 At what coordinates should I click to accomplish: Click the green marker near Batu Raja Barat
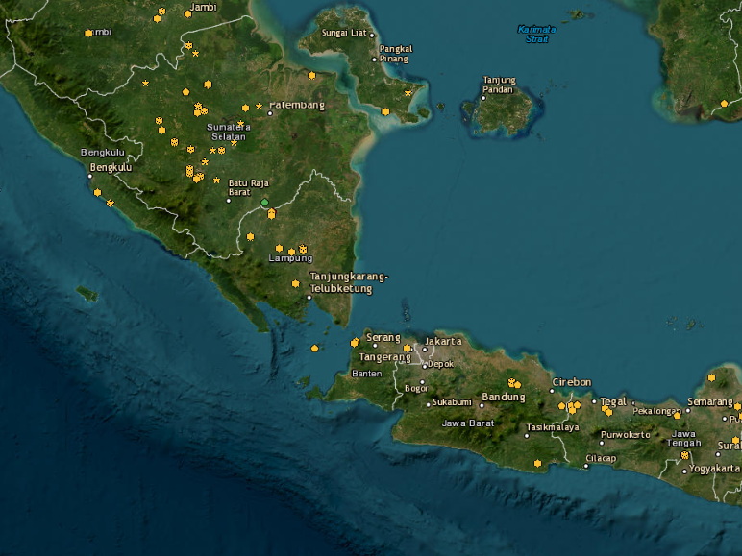(265, 203)
